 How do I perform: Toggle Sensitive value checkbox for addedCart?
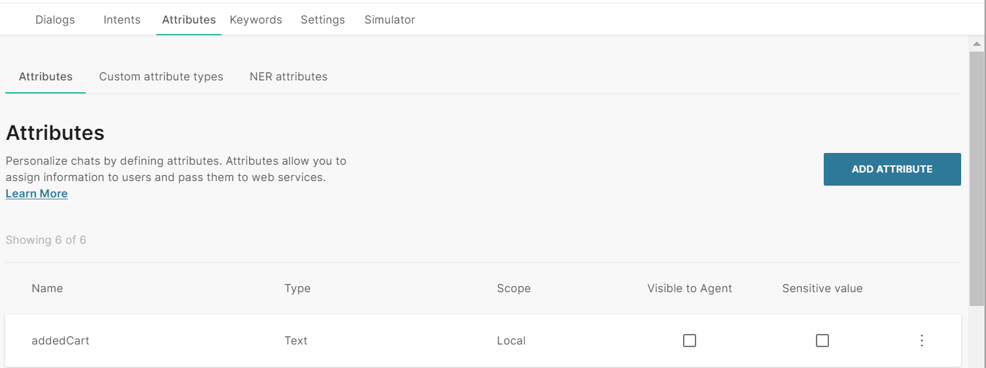point(822,341)
